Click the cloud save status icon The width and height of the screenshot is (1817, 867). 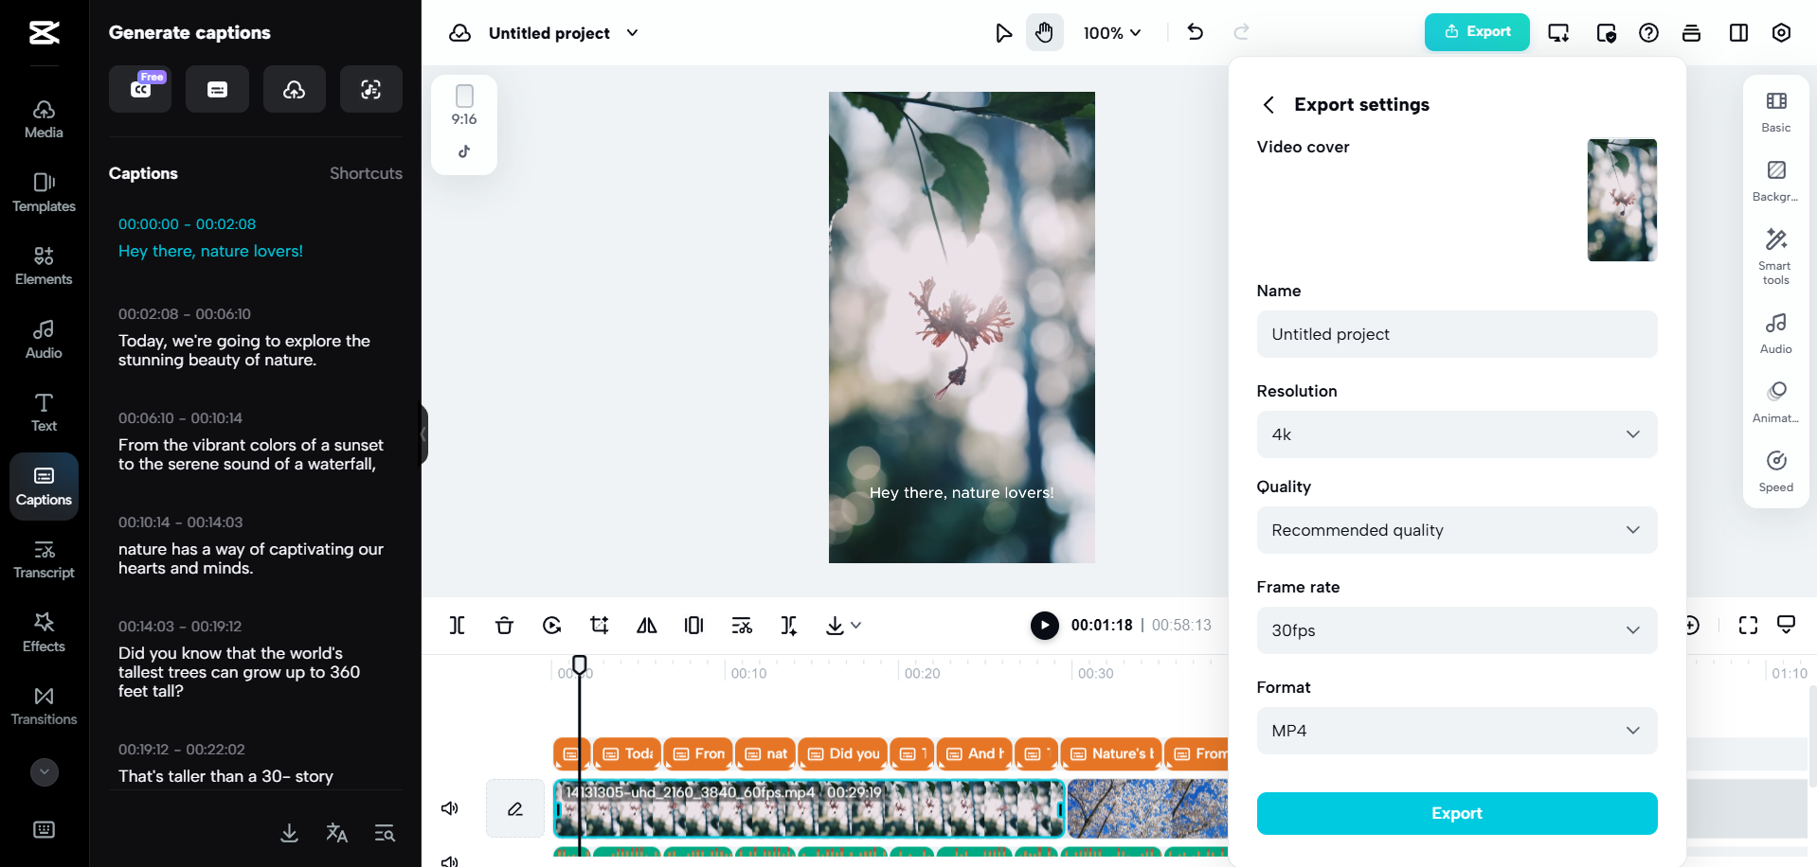(460, 33)
